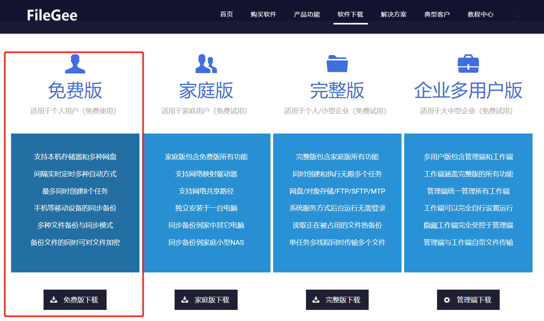Open the 购买软件 menu item
Screen dimensions: 544x321
pos(264,15)
